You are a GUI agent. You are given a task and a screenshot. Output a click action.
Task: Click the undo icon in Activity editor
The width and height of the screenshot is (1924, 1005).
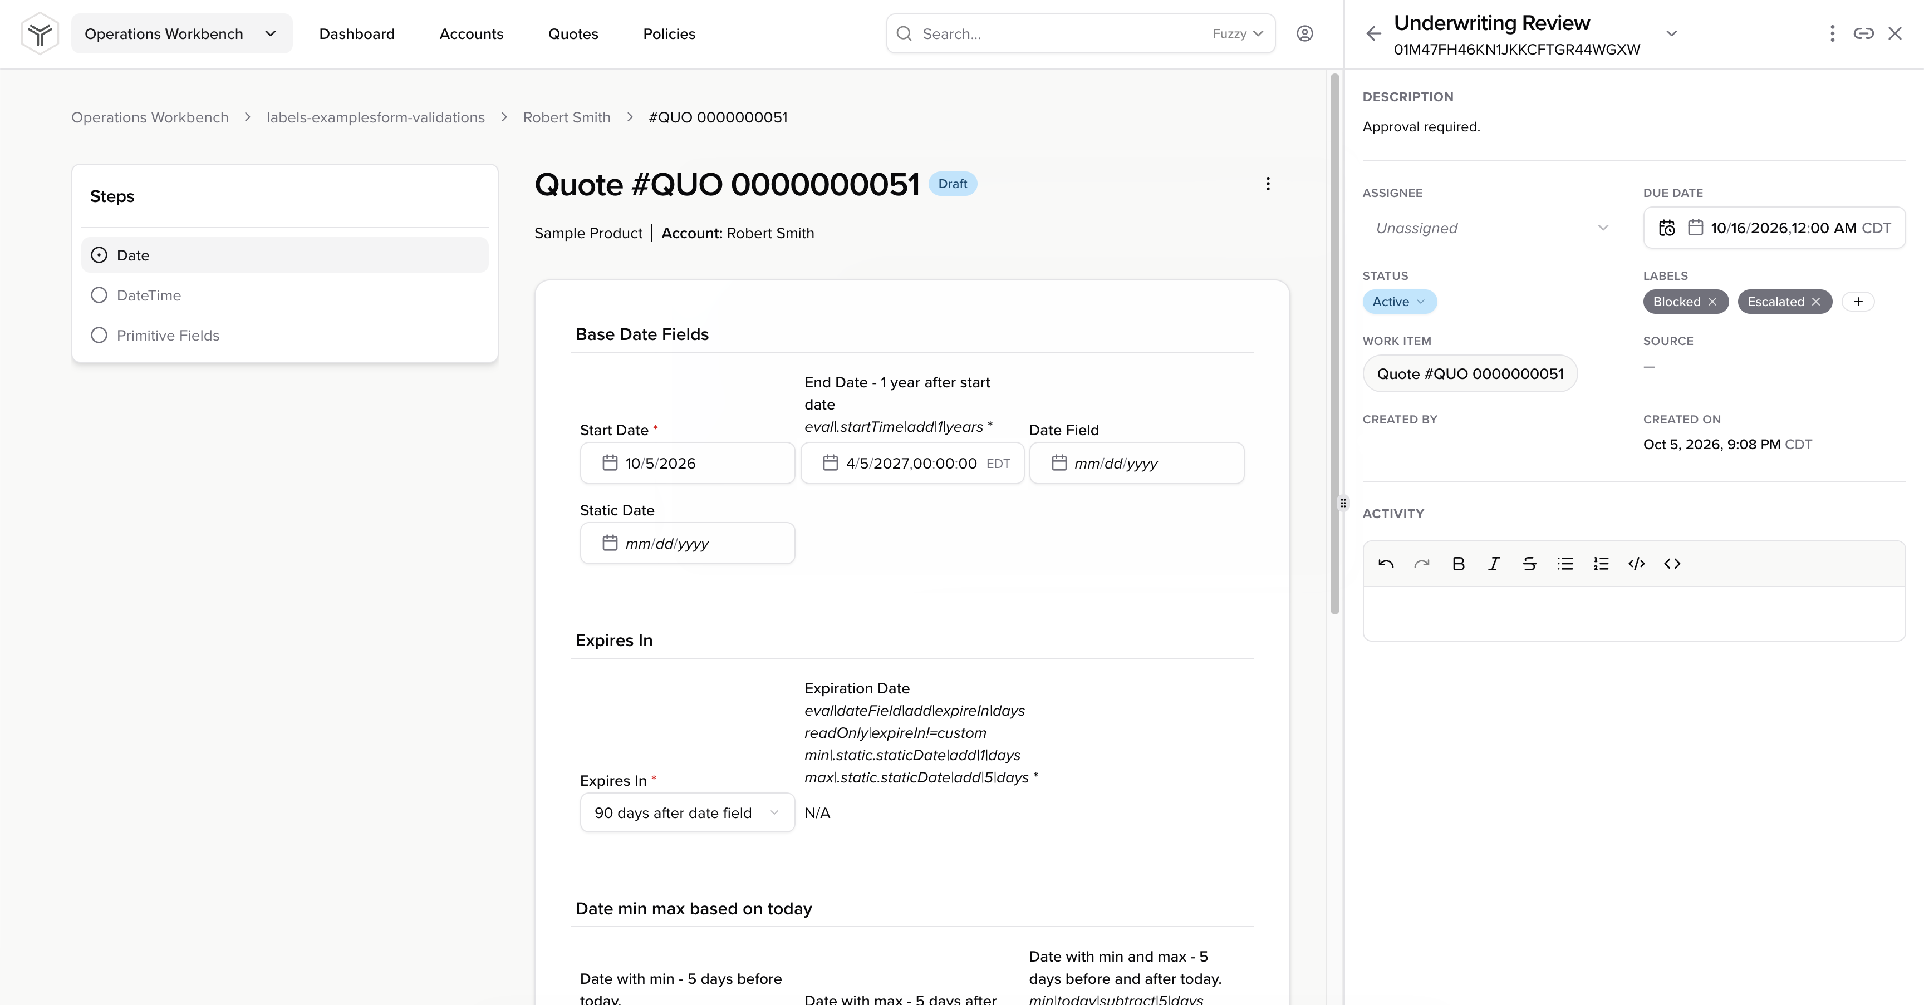point(1386,564)
